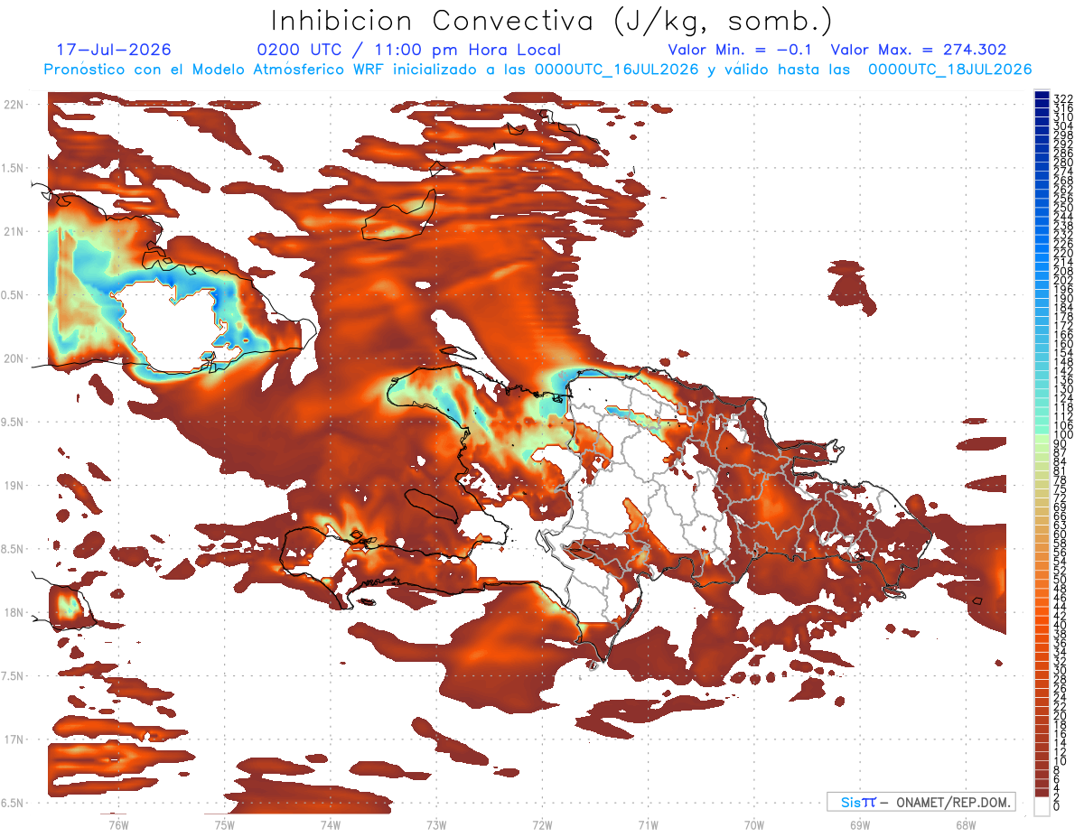Click the '17N' latitude label
The height and width of the screenshot is (837, 1084).
pos(12,739)
